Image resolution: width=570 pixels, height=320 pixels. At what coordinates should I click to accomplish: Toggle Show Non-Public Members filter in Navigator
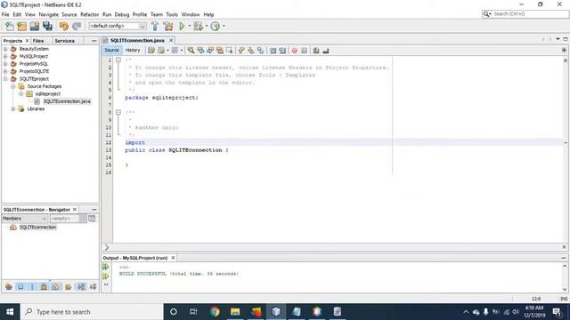click(x=44, y=287)
